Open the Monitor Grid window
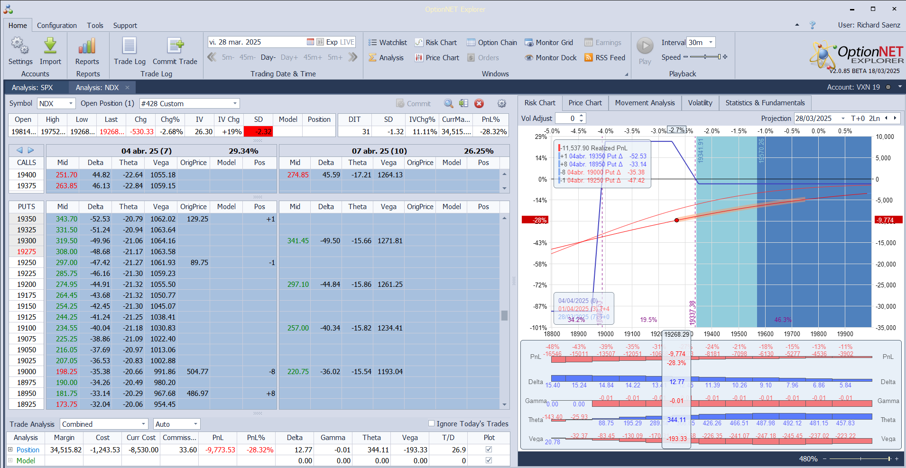This screenshot has height=468, width=906. point(549,43)
